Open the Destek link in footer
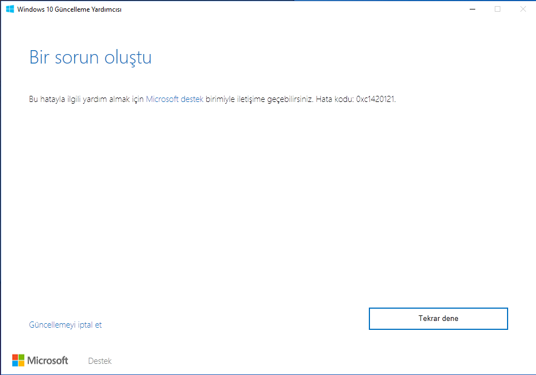 pyautogui.click(x=100, y=361)
